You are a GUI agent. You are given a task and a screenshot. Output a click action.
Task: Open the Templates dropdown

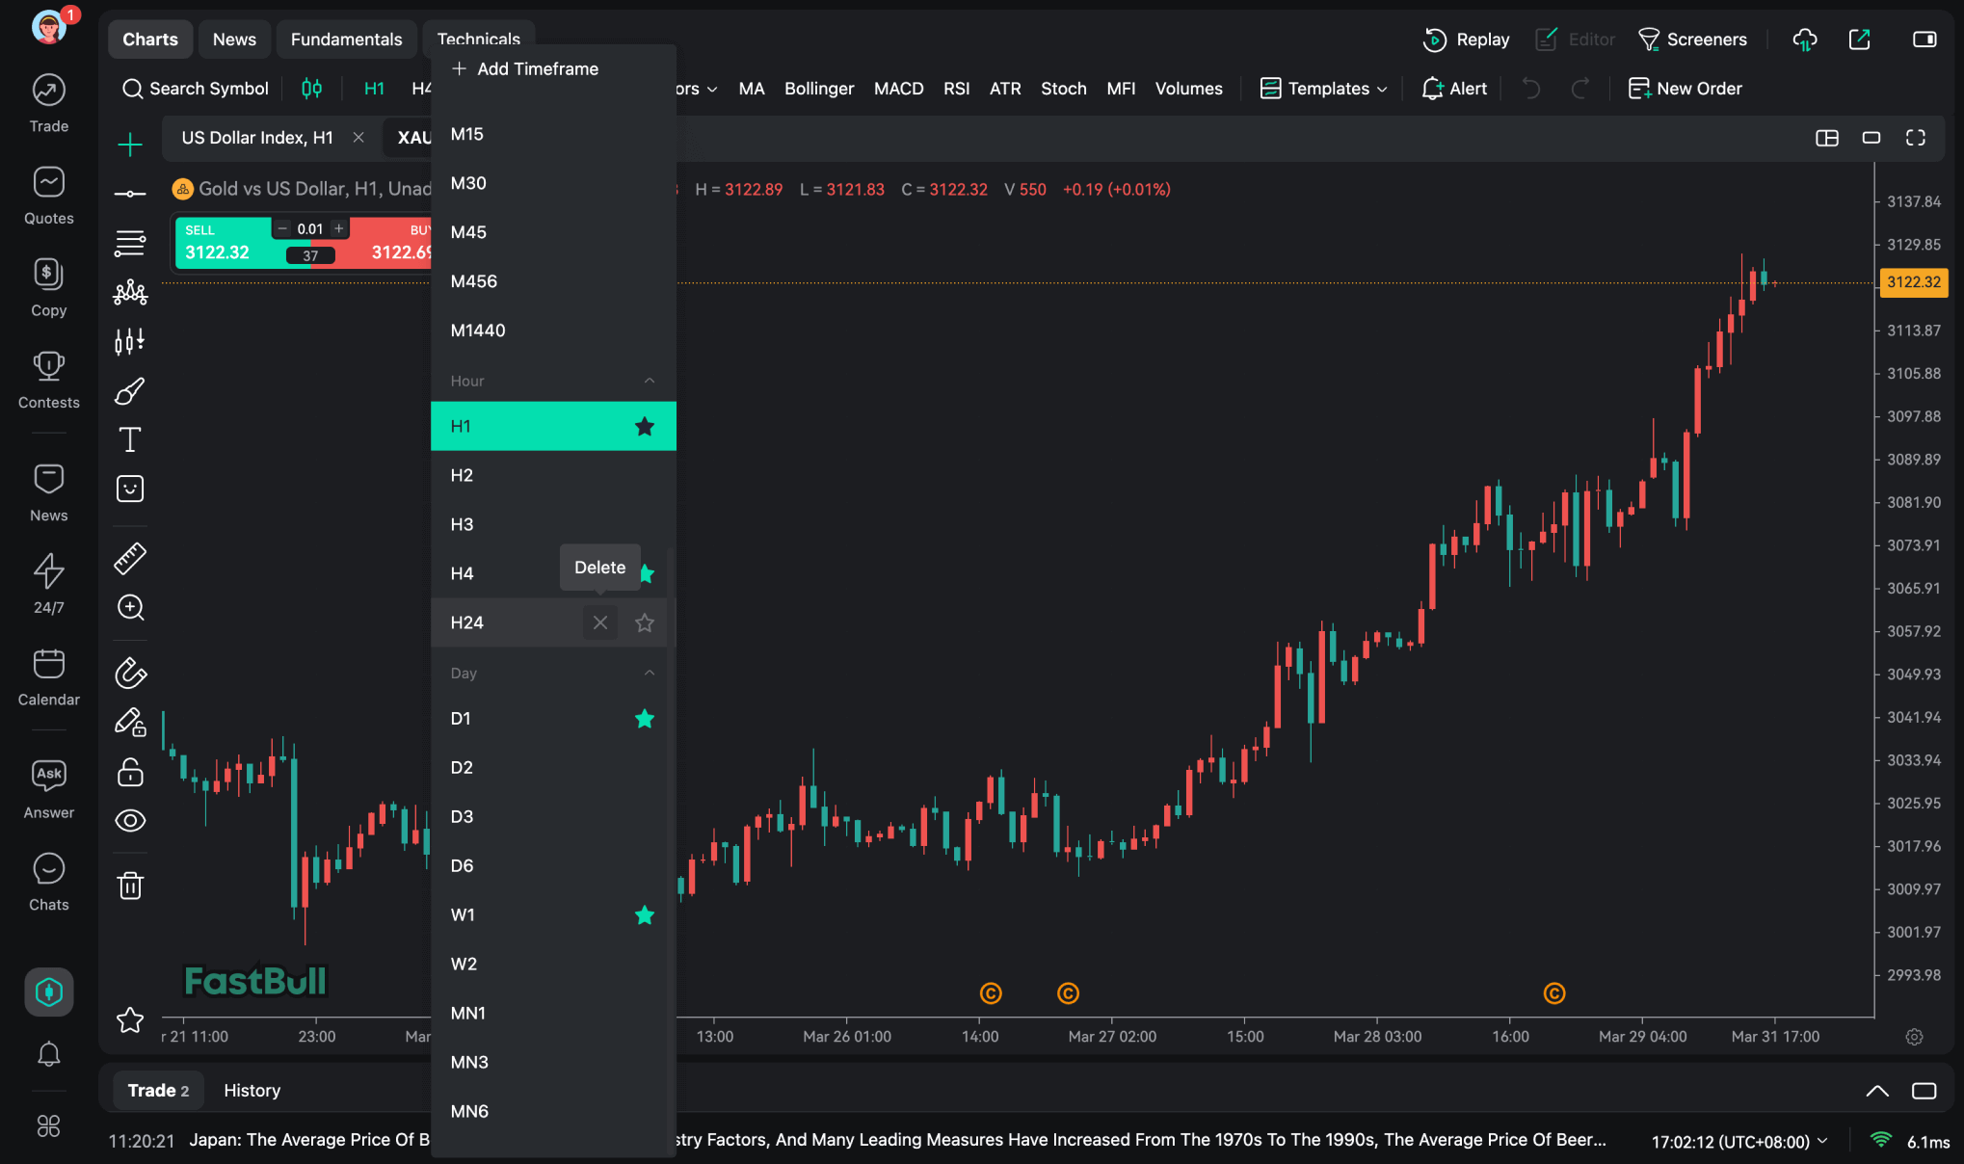[1324, 89]
